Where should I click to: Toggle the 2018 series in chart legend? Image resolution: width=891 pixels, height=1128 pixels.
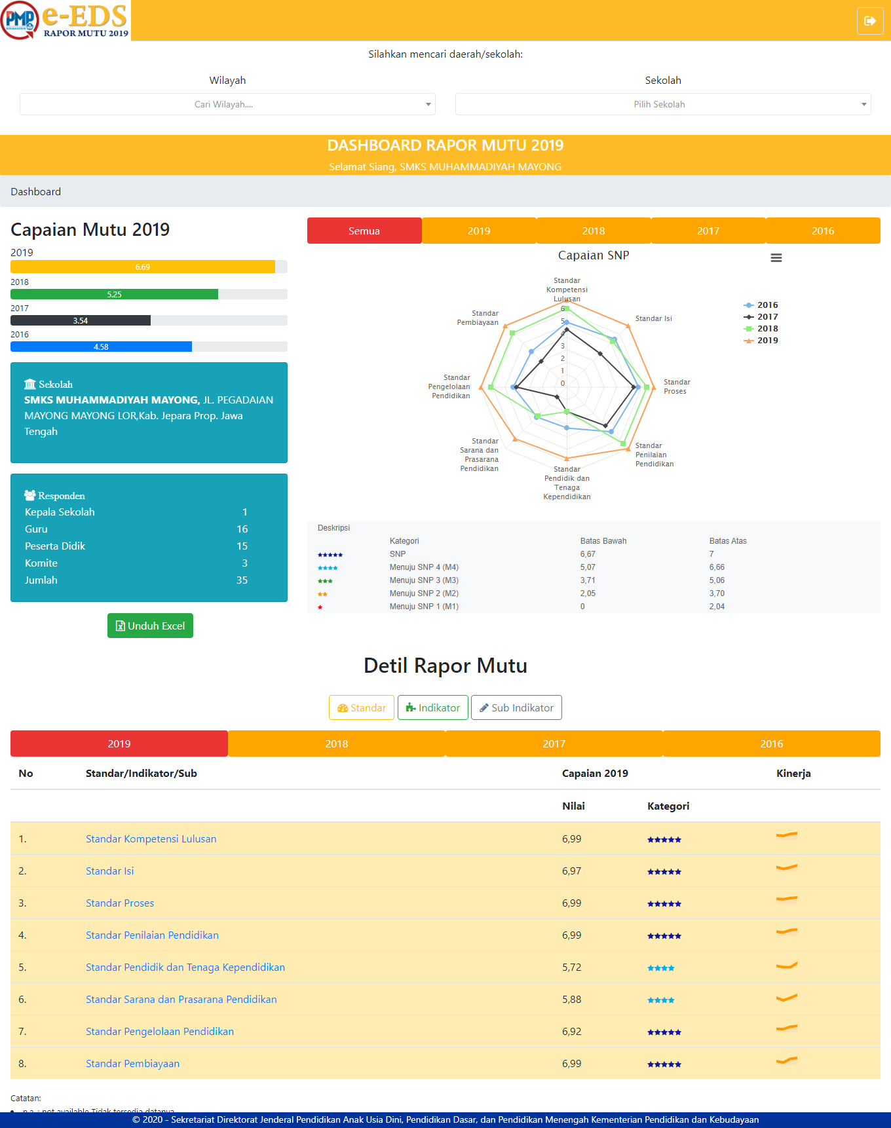click(x=761, y=329)
